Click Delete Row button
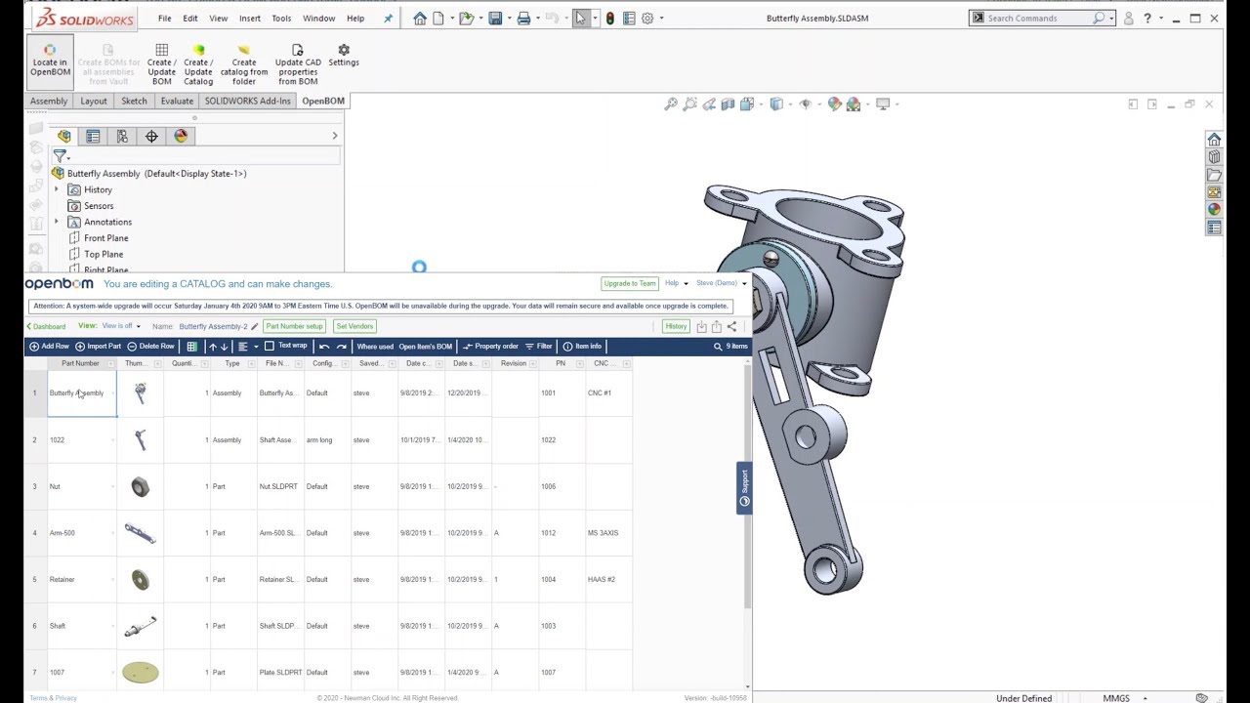1250x703 pixels. point(150,347)
